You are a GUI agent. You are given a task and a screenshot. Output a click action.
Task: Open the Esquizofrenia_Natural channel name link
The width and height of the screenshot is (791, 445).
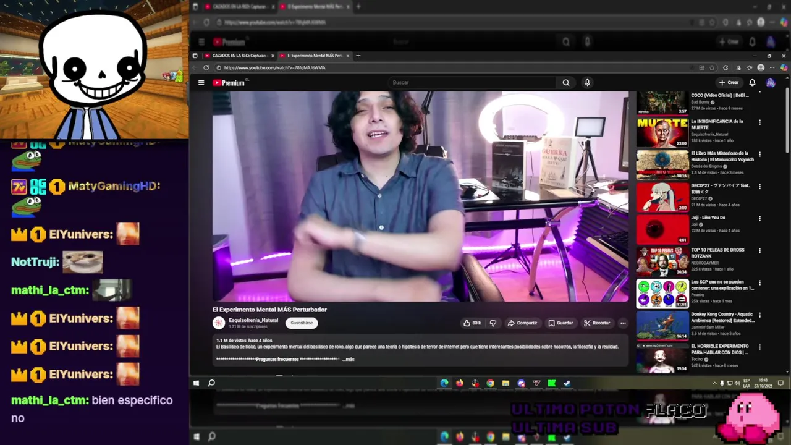(x=253, y=320)
